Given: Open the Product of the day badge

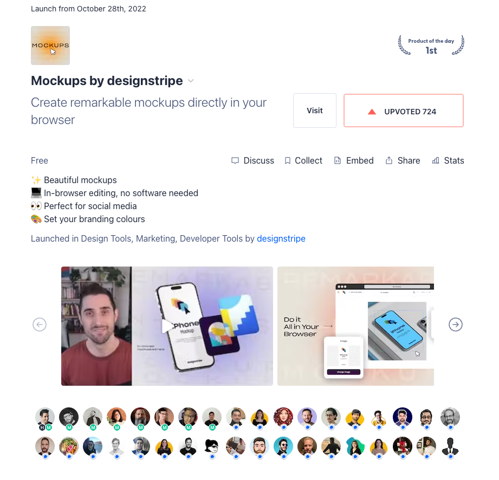Looking at the screenshot, I should (x=431, y=46).
